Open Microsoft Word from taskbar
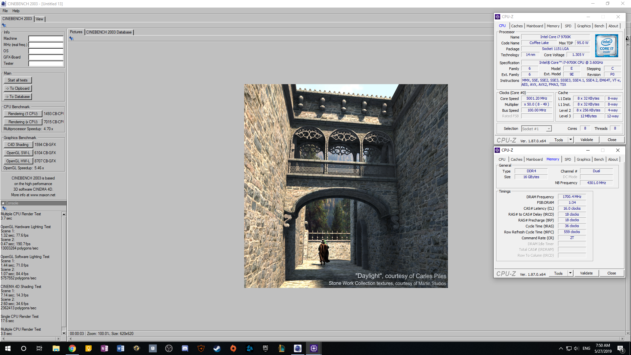 [x=120, y=348]
